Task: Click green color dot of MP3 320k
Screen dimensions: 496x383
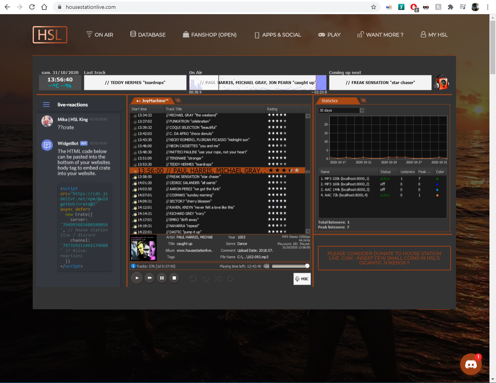Action: 437,179
